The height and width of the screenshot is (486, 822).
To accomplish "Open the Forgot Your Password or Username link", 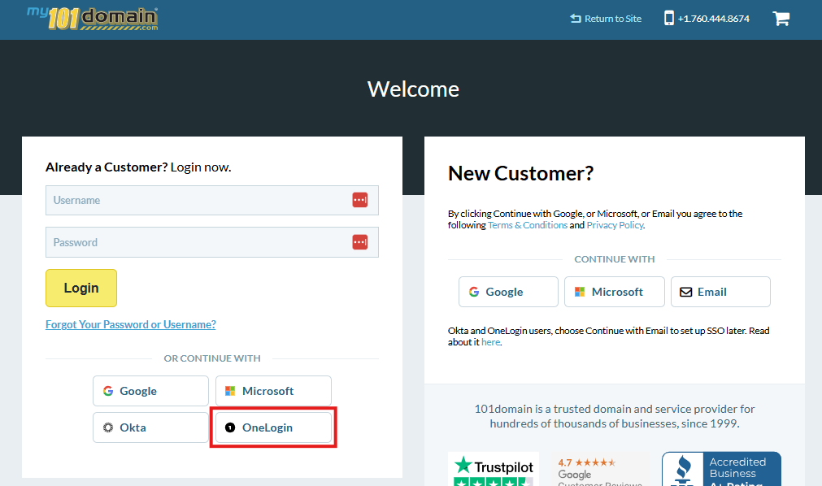I will [x=130, y=324].
